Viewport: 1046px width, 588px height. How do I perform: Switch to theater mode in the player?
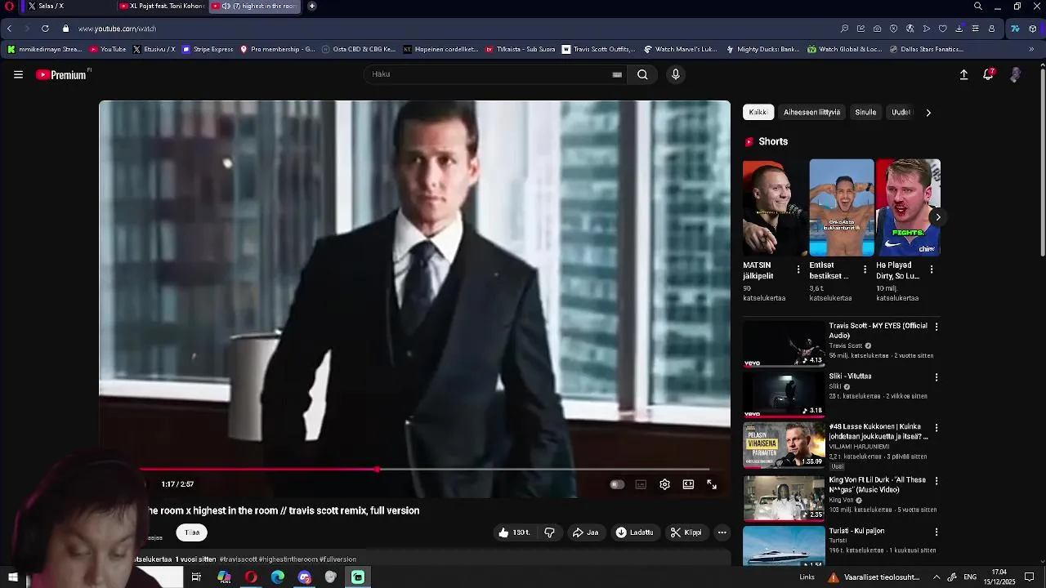[x=688, y=484]
